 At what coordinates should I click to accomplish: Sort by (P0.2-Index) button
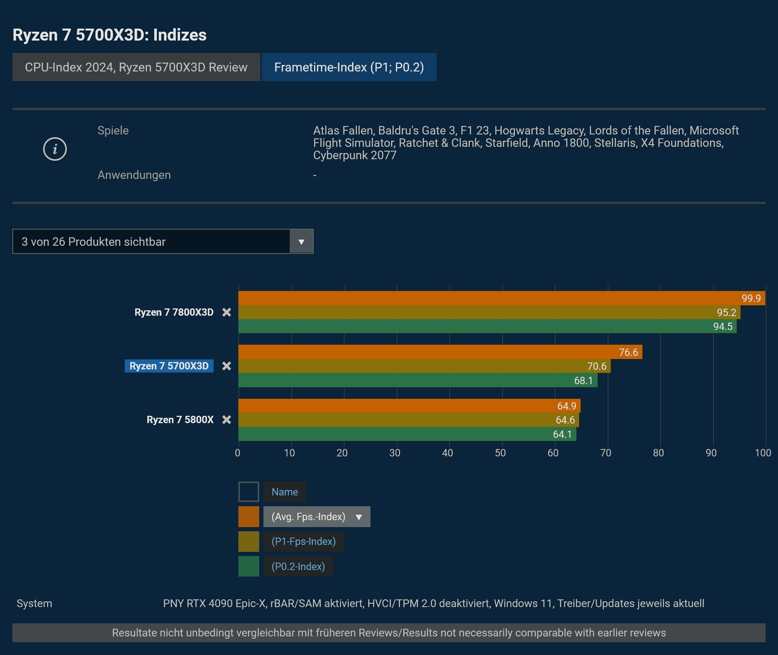point(298,567)
